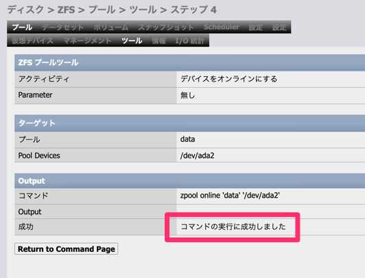This screenshot has width=365, height=278.
Task: Switch to the 仮想デバイス sub-tab
Action: tap(32, 40)
